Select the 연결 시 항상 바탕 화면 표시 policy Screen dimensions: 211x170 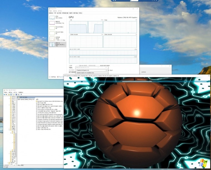[x=43, y=130]
